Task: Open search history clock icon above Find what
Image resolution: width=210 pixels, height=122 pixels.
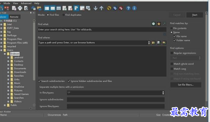Action: click(154, 24)
